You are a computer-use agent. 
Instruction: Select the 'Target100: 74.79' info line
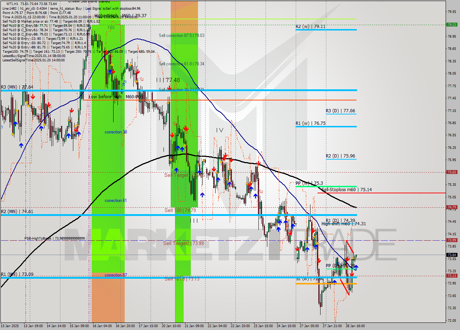pos(78,51)
